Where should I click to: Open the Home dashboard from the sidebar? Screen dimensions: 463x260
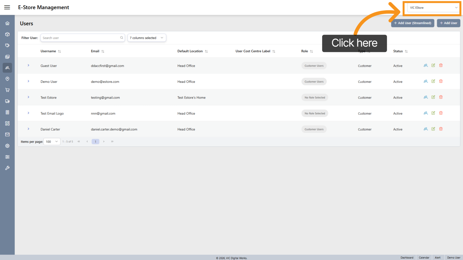[x=7, y=23]
